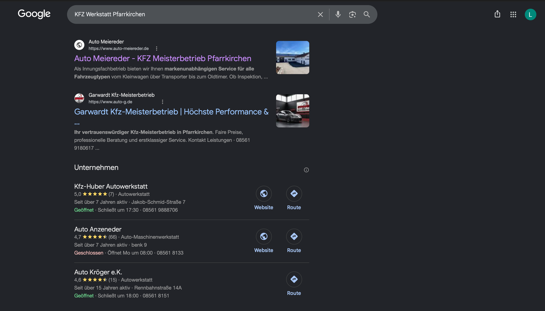Image resolution: width=545 pixels, height=311 pixels.
Task: Click the info icon beside Unternehmen
Action: (306, 170)
